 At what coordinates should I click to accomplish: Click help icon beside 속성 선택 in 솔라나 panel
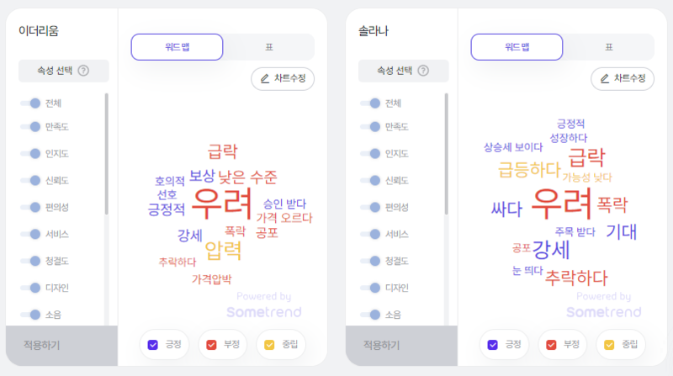coord(423,71)
